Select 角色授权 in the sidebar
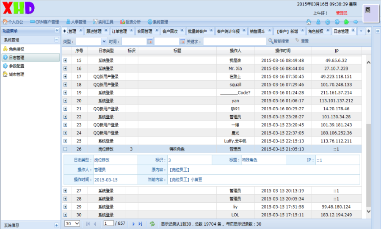 (x=30, y=49)
